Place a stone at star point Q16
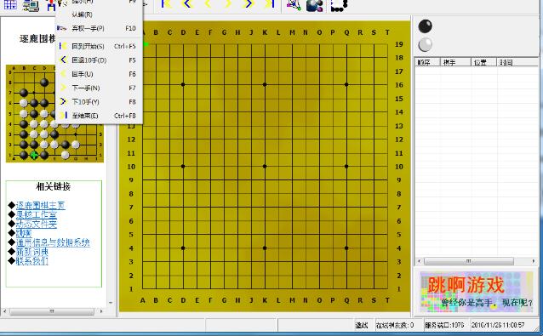Screen dimensions: 543x336 point(346,84)
